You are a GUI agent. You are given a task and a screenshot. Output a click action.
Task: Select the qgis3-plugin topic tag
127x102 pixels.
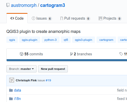click(84, 40)
